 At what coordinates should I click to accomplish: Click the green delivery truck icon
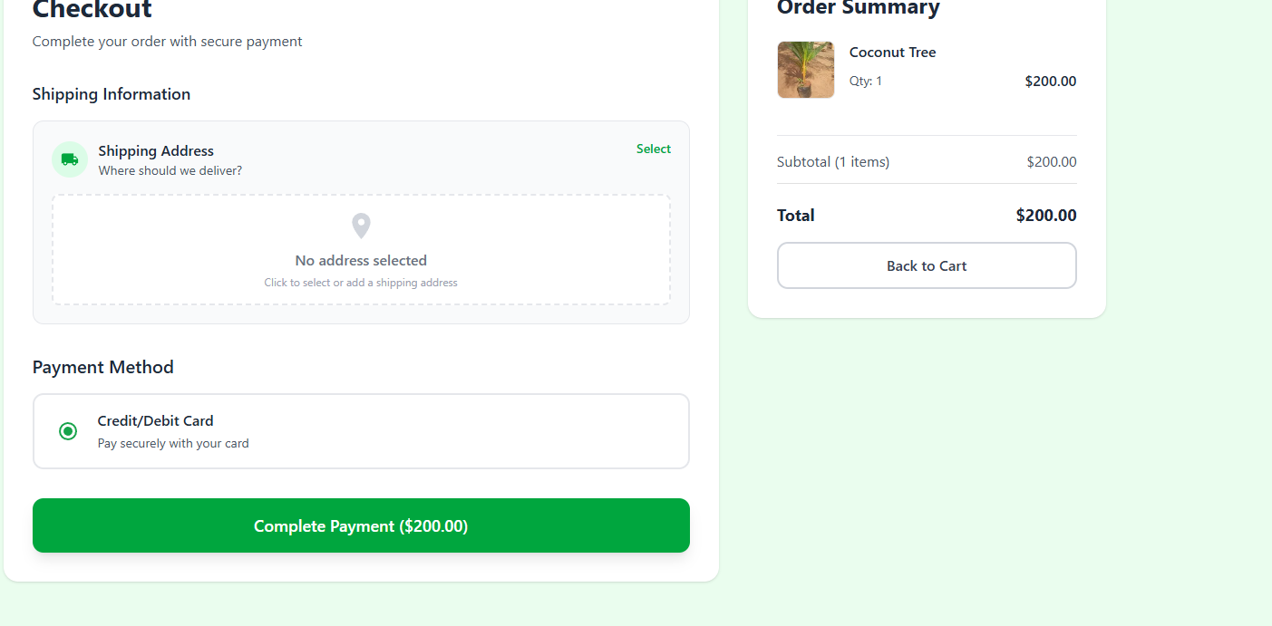pyautogui.click(x=70, y=159)
